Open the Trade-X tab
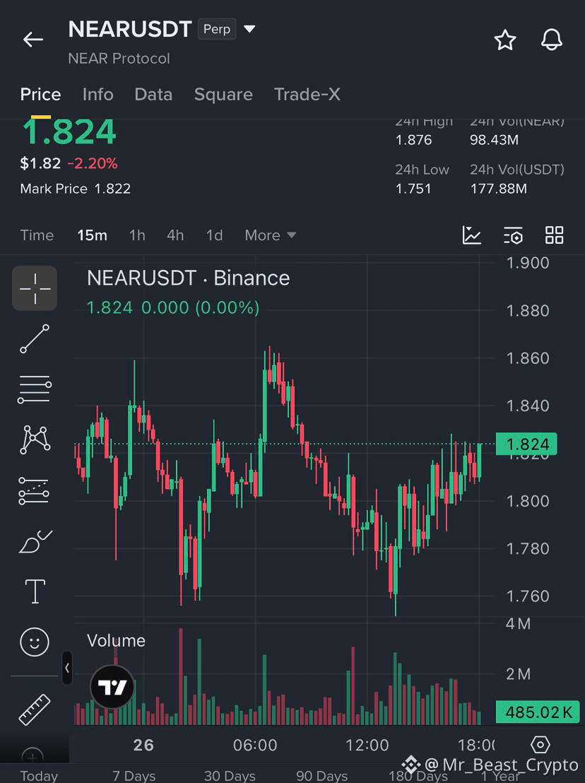585x783 pixels. 307,95
